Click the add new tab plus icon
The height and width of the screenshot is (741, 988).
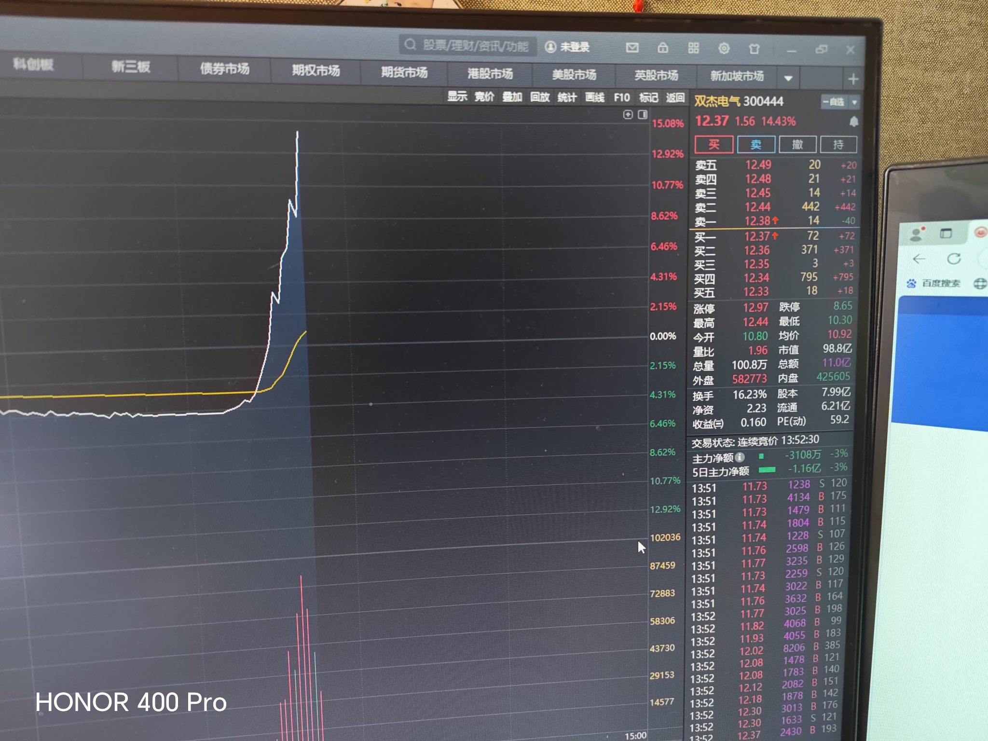tap(853, 79)
